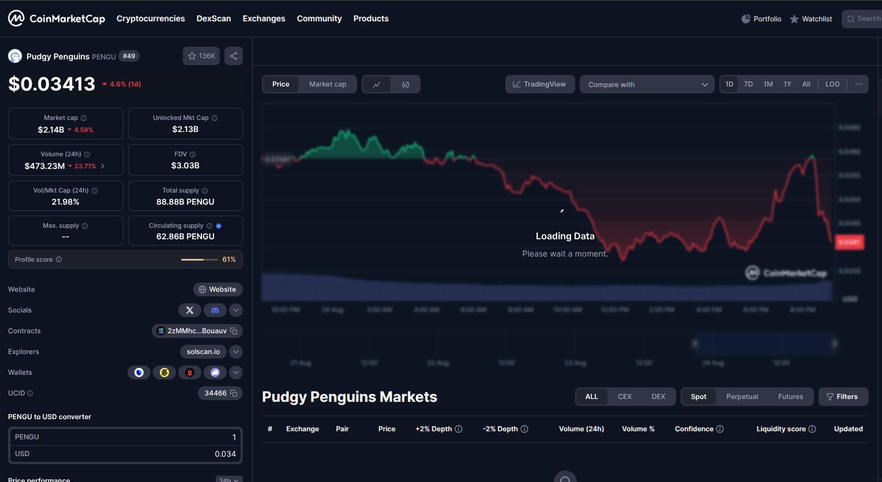Image resolution: width=882 pixels, height=482 pixels.
Task: Filter markets by DEX
Action: point(658,397)
